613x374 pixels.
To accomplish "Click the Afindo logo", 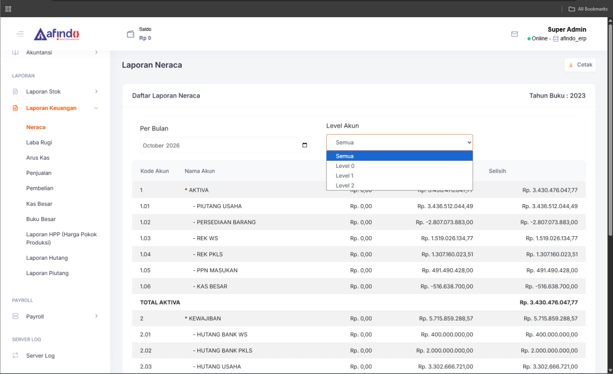I will [57, 34].
